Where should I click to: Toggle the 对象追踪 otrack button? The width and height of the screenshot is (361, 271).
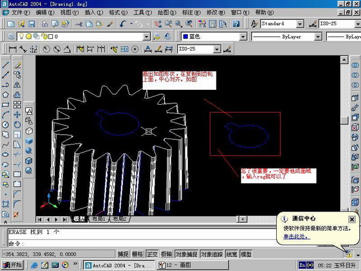point(212,254)
